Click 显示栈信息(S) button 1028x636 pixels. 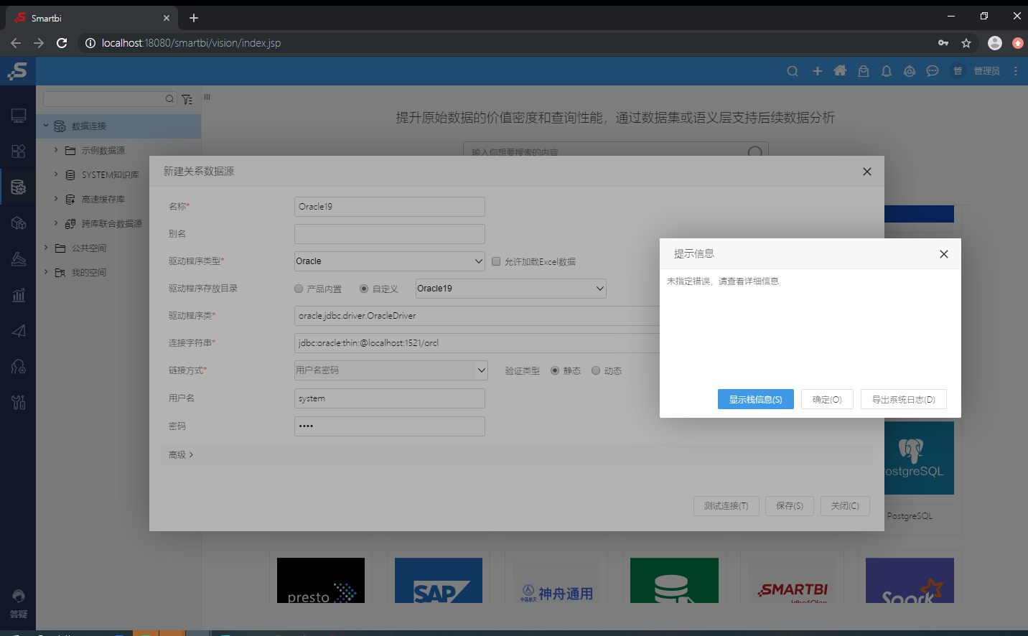[x=756, y=399]
